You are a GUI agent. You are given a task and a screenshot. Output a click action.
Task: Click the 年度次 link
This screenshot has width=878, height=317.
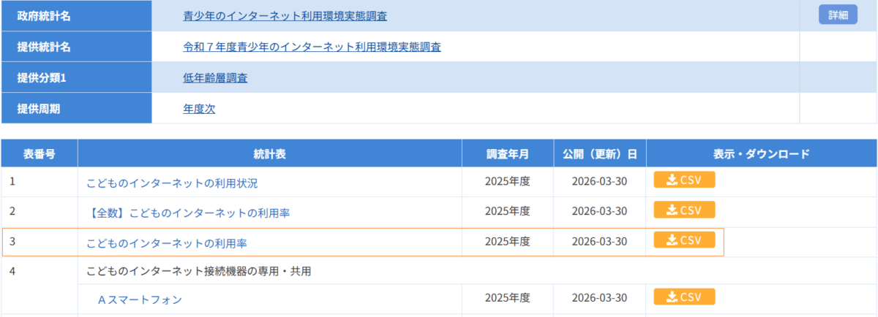[199, 109]
